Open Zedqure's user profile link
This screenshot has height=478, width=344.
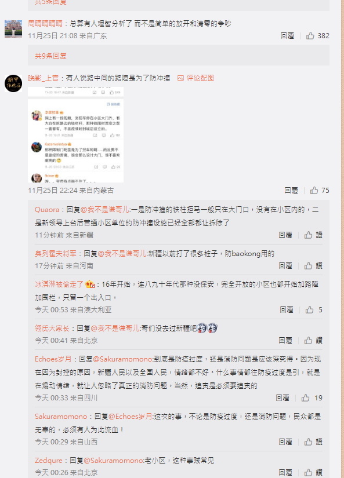49,461
